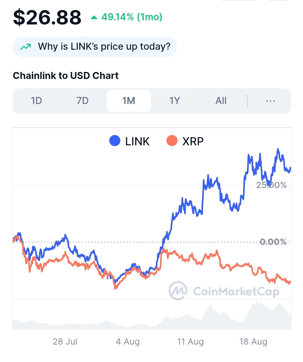The width and height of the screenshot is (303, 362).
Task: Click the green trending-up arrow icon
Action: click(26, 47)
